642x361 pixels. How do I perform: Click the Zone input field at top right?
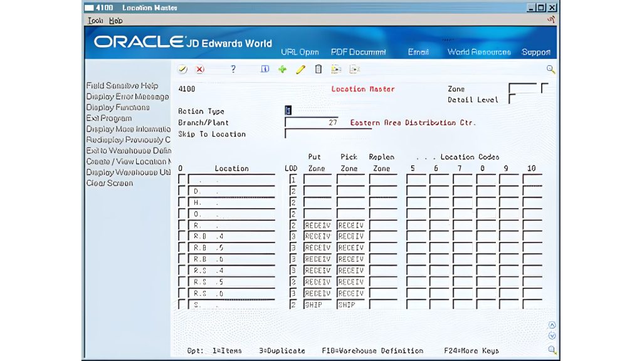(522, 88)
